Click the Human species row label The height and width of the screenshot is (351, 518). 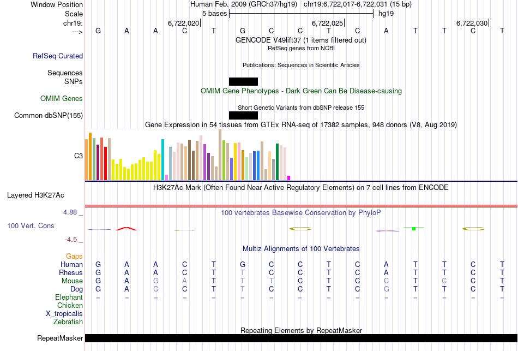[x=71, y=264]
